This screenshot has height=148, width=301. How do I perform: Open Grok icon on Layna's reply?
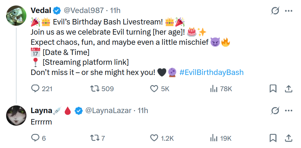click(x=275, y=111)
